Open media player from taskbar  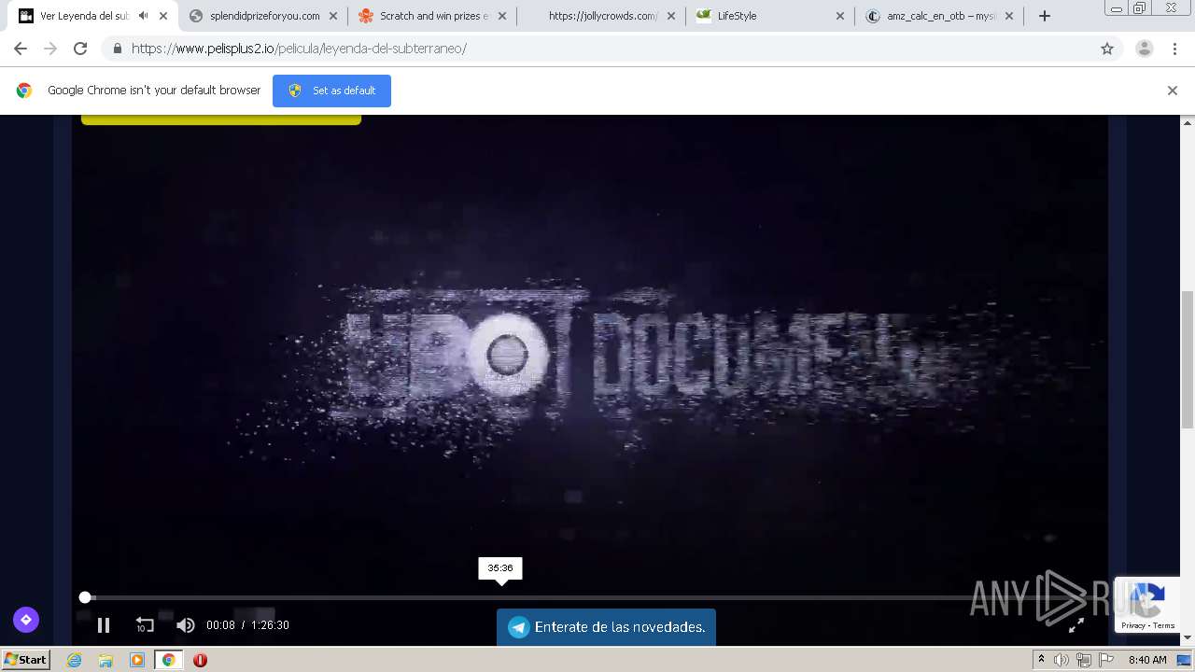(x=136, y=660)
